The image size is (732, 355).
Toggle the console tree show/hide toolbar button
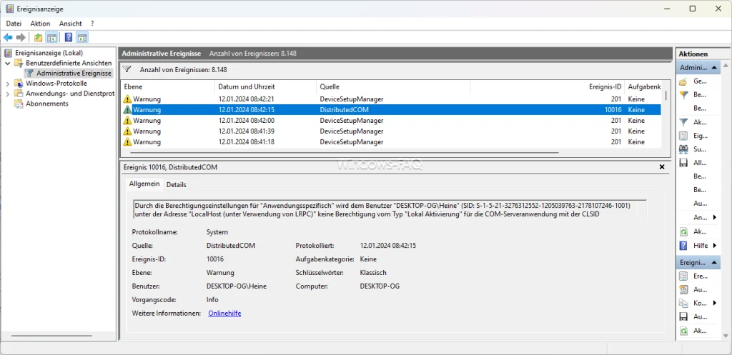[52, 37]
